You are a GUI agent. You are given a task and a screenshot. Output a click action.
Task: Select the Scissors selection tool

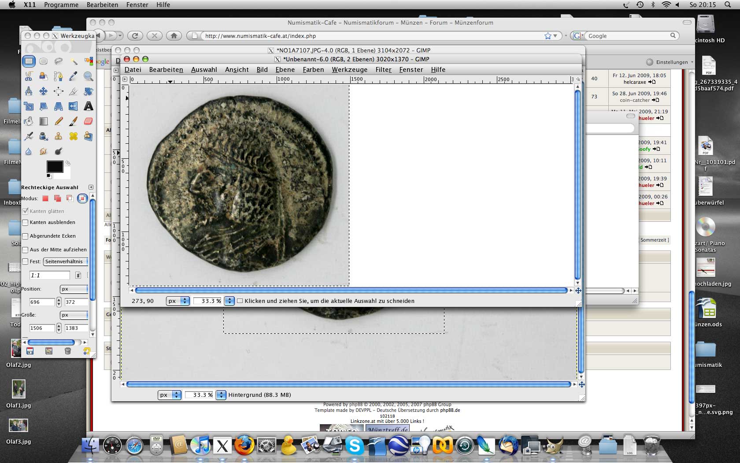coord(29,76)
